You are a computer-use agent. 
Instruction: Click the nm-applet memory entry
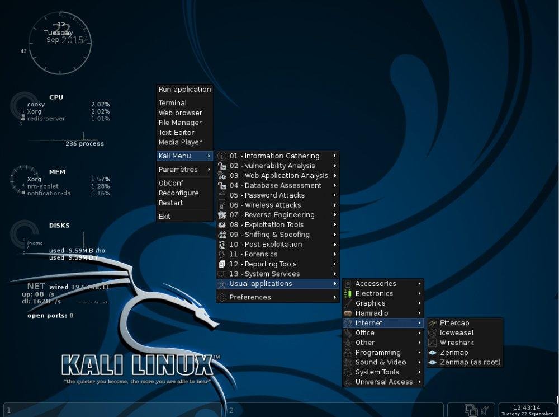68,186
